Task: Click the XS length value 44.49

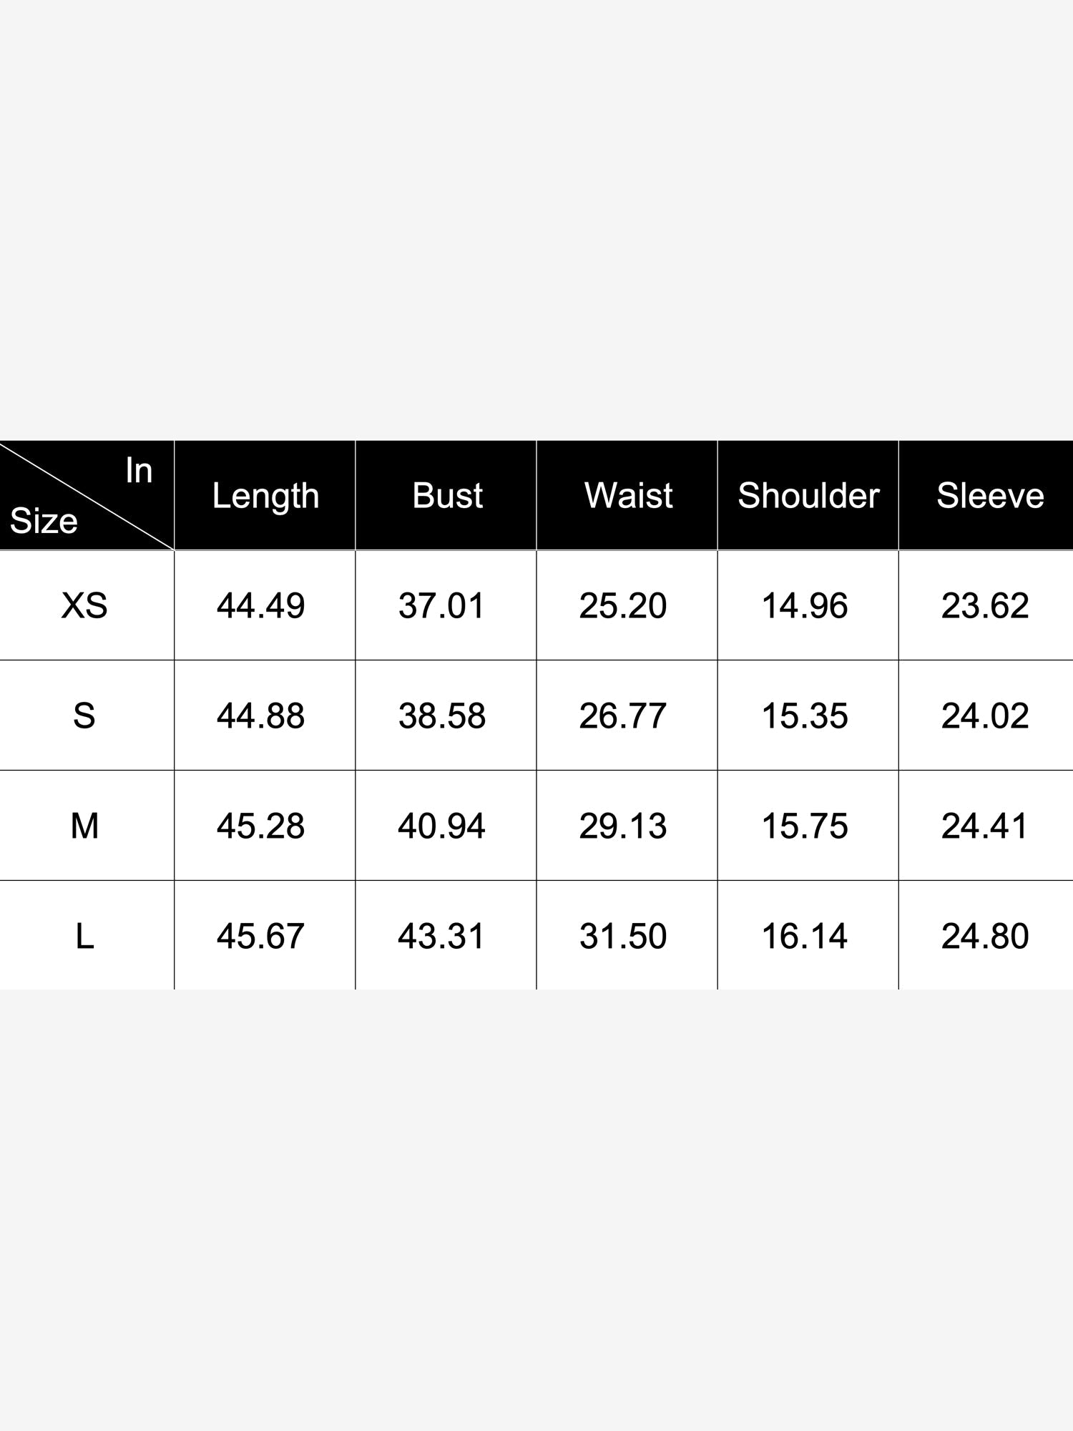Action: tap(261, 606)
